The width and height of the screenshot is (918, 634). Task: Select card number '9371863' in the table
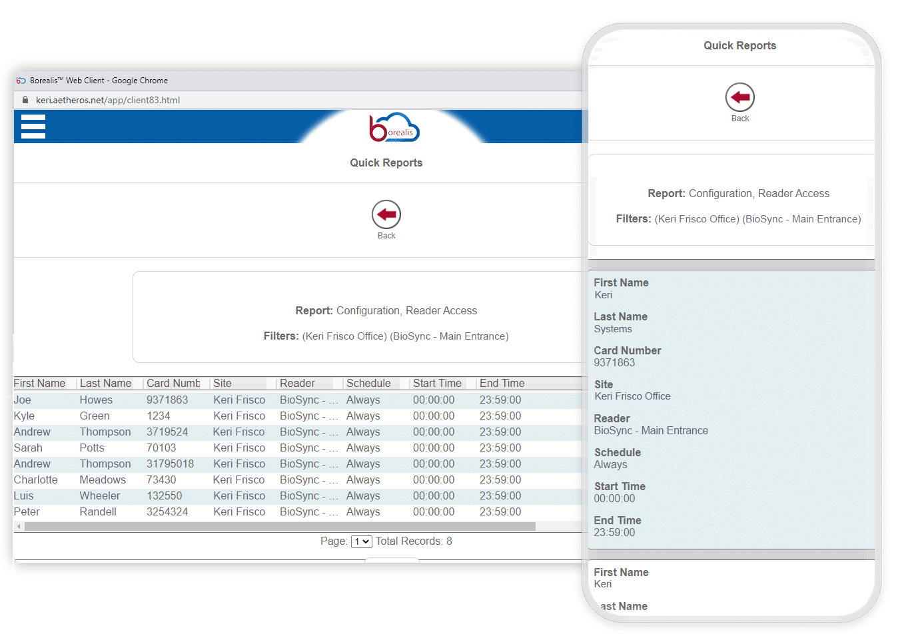pyautogui.click(x=167, y=400)
